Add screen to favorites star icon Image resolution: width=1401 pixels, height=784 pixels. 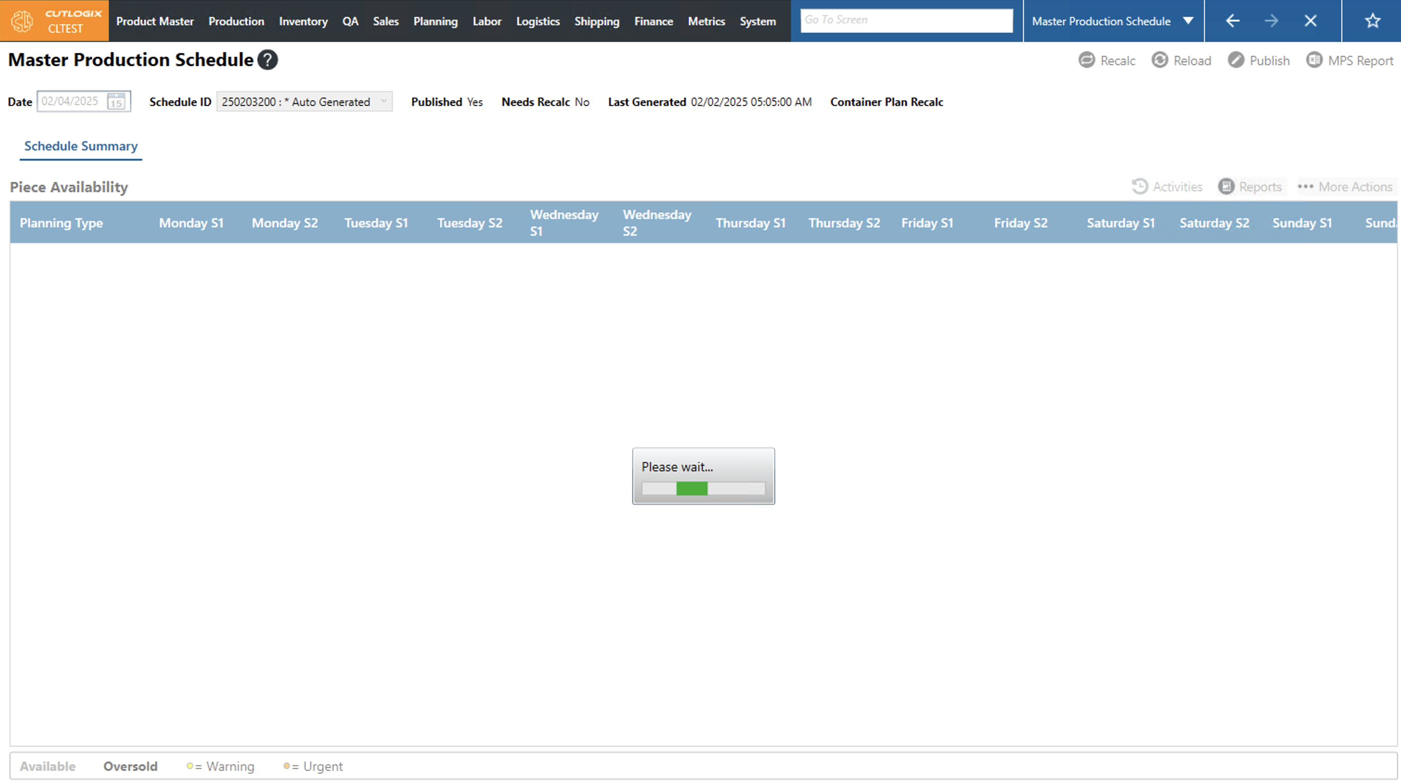point(1373,21)
